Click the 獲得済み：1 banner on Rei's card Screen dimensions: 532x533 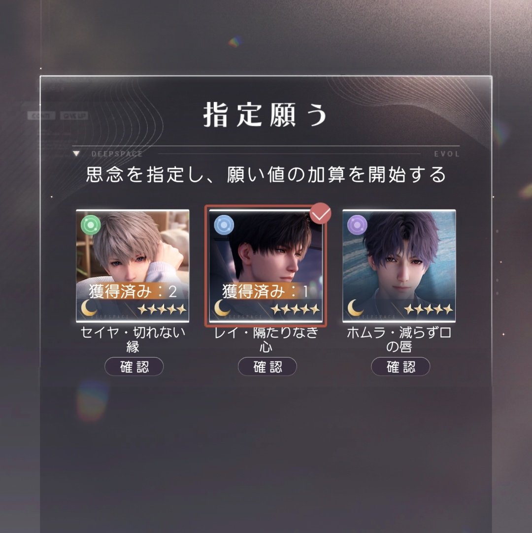coord(266,291)
